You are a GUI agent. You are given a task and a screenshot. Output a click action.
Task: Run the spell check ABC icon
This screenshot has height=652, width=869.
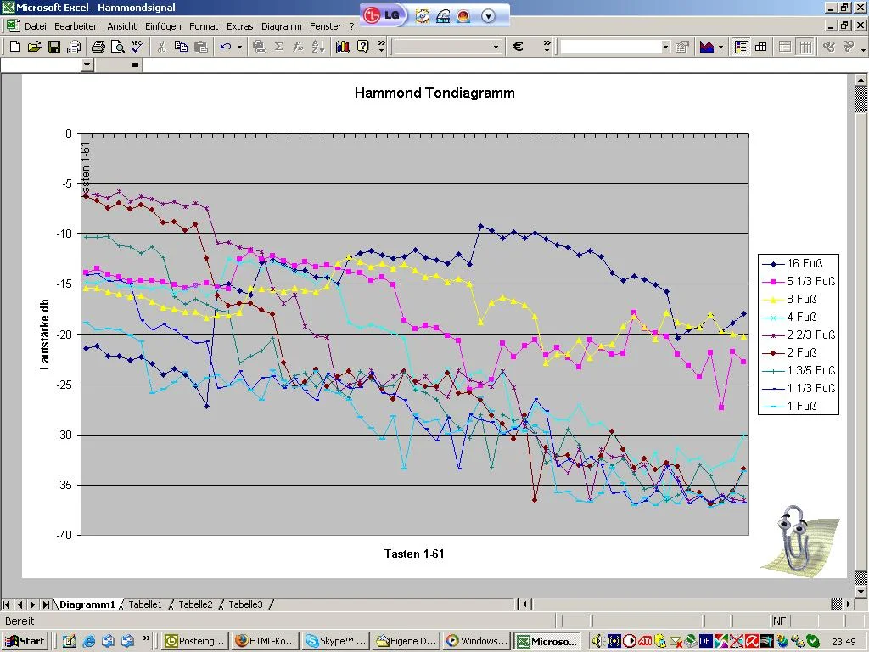click(x=137, y=47)
